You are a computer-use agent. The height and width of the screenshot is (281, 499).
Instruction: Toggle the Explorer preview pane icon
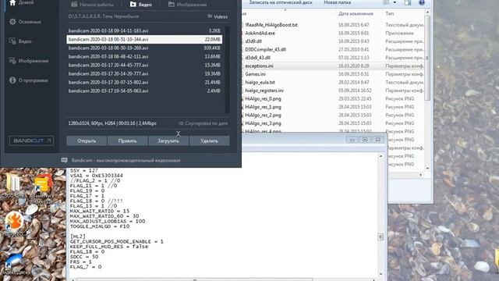point(407,2)
